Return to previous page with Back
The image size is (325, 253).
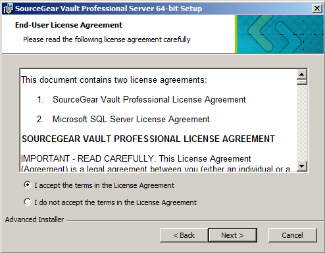[x=184, y=235]
